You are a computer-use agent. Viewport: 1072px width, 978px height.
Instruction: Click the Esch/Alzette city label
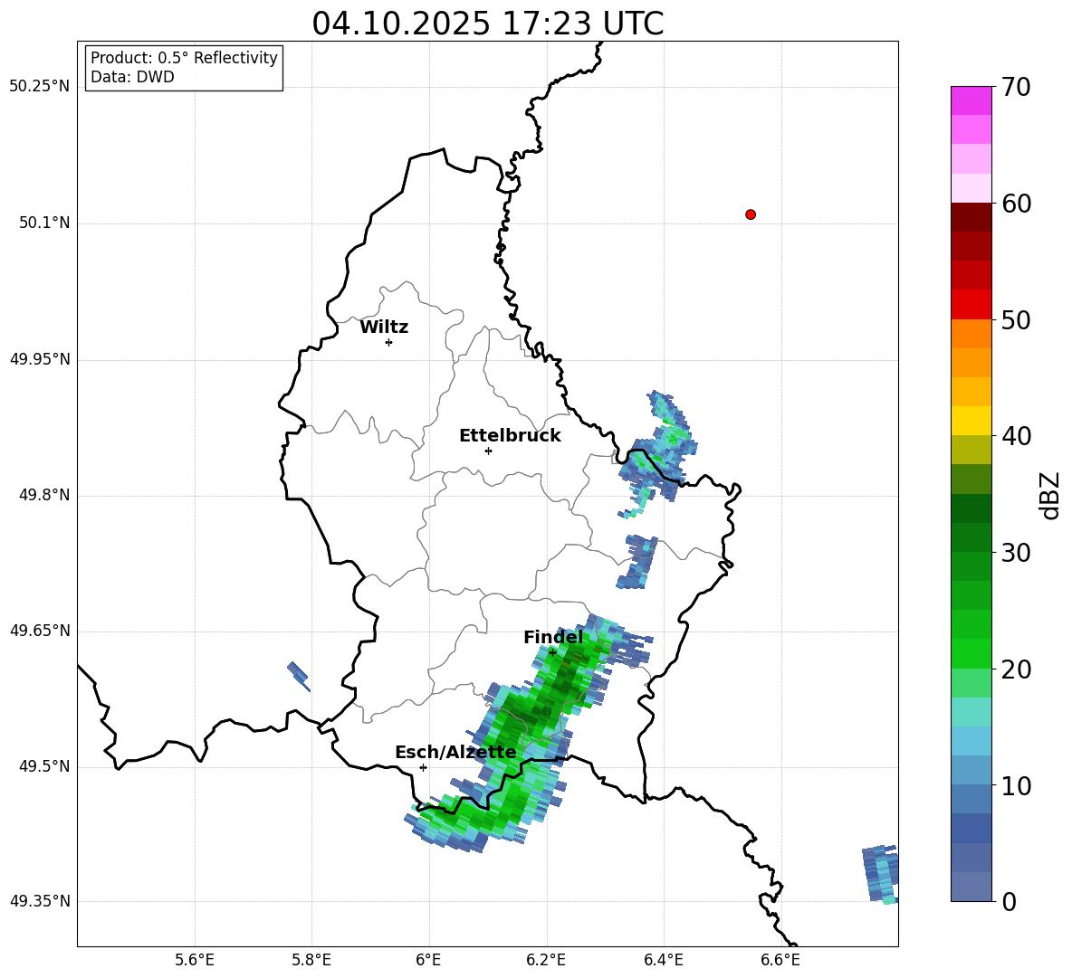[x=455, y=752]
